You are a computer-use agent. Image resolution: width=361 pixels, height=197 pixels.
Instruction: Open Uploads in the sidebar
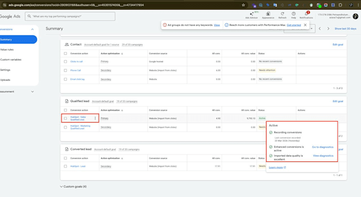(5, 80)
